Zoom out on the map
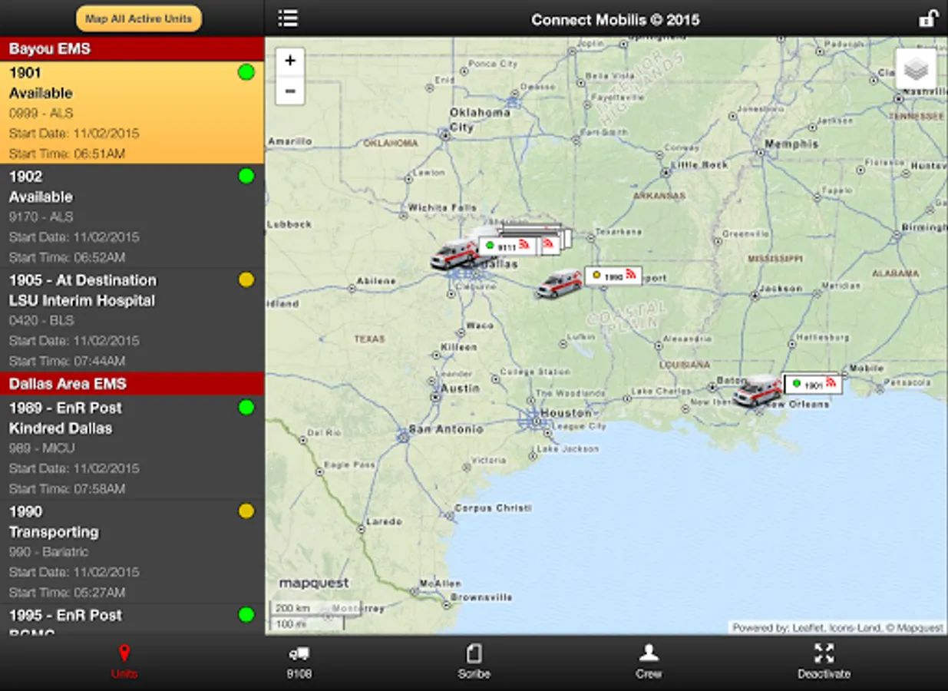Viewport: 948px width, 691px height. point(290,91)
